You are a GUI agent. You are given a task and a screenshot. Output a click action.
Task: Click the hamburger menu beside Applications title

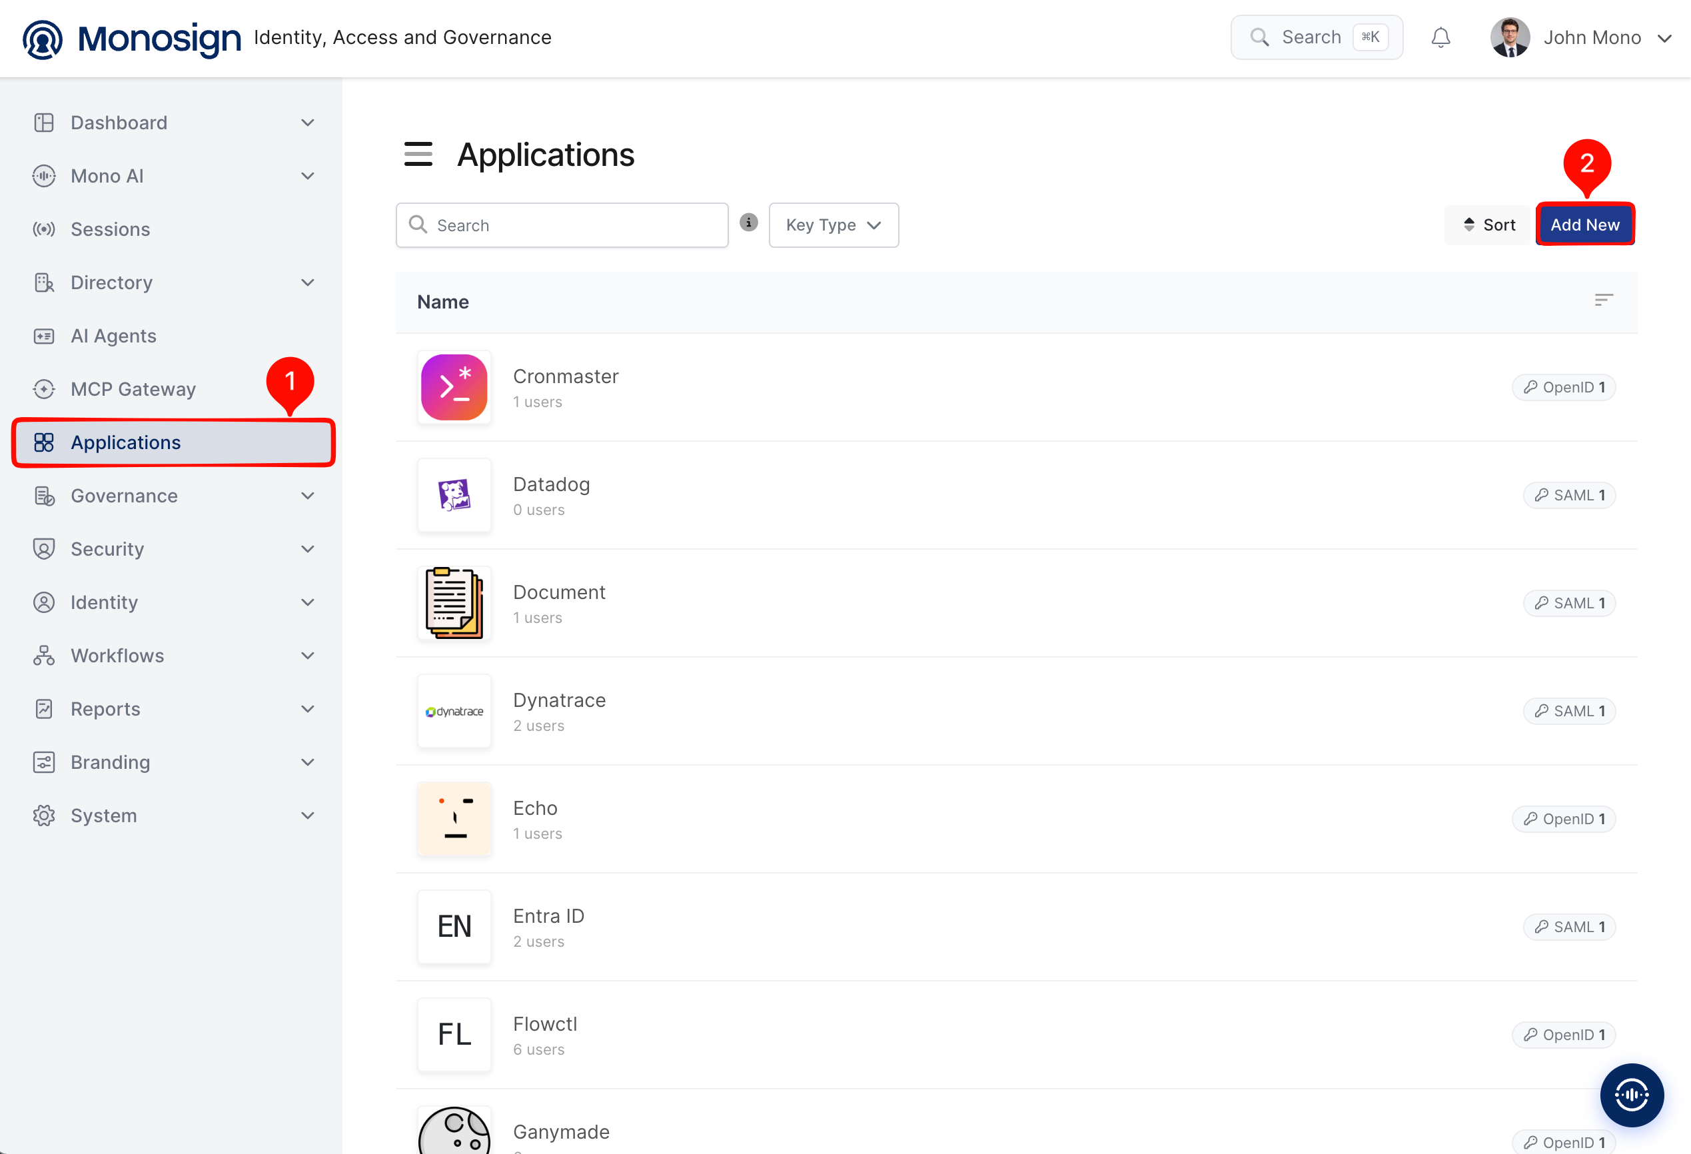418,155
